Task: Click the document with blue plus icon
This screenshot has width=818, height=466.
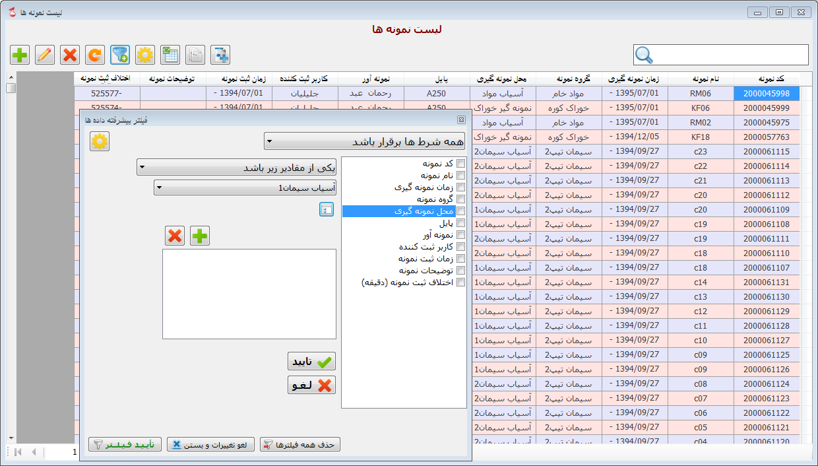Action: tap(220, 55)
